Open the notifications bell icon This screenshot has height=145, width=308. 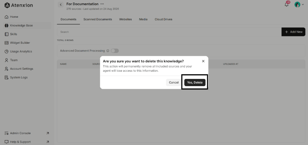coord(287,5)
